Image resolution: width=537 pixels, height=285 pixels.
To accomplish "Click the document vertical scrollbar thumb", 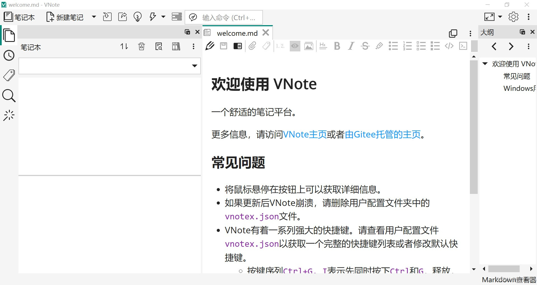I will [474, 127].
